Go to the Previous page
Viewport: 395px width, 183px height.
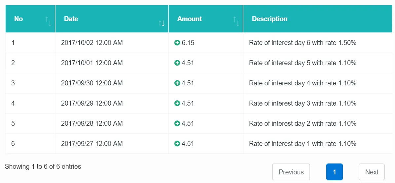(291, 172)
